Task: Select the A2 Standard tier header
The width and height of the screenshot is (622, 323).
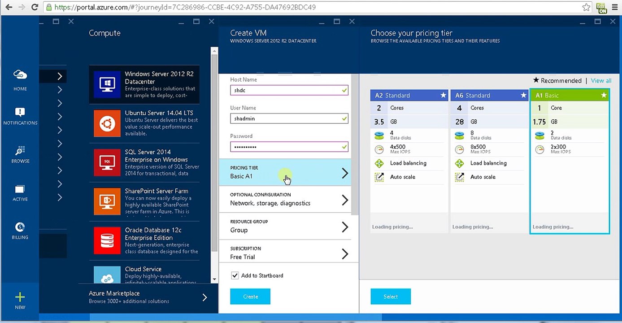Action: pos(409,95)
